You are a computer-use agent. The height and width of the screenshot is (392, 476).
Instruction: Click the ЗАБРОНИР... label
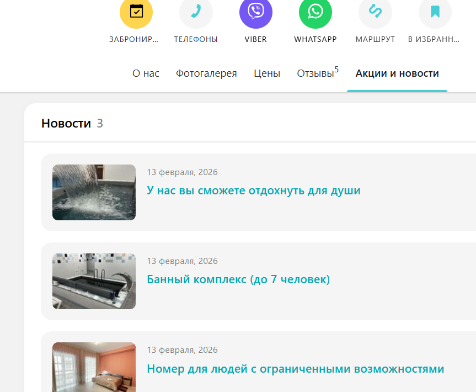[x=133, y=40]
